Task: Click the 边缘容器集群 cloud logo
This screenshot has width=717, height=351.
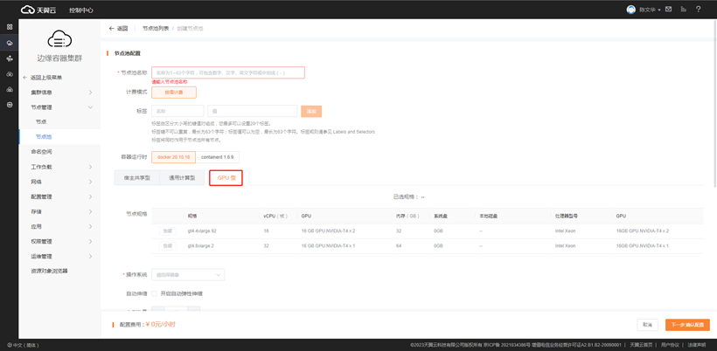Action: tap(59, 39)
